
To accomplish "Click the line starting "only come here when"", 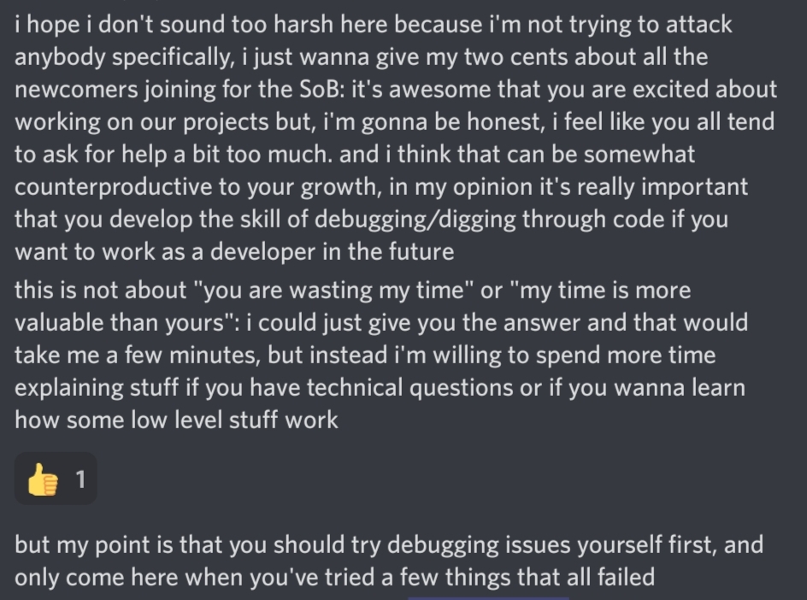I will tap(333, 577).
